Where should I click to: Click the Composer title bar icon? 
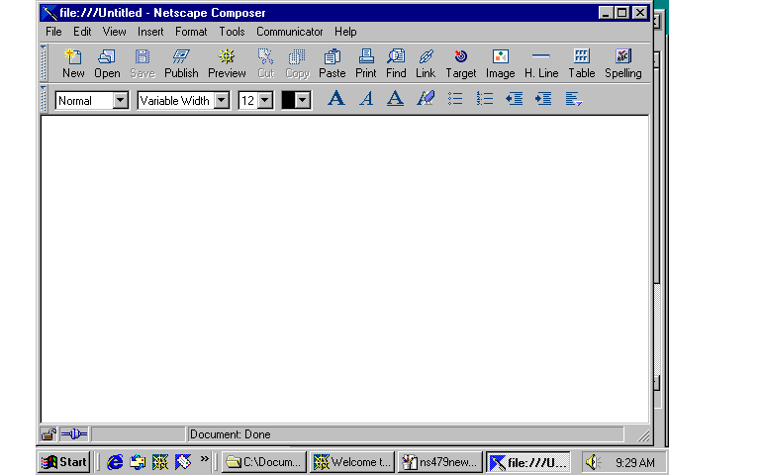point(49,13)
